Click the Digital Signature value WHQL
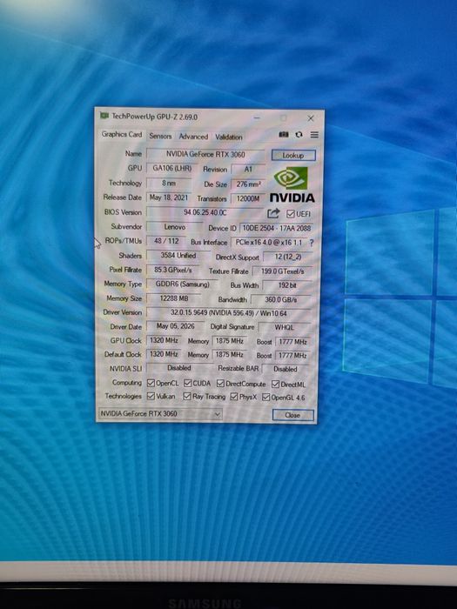The image size is (457, 609). pyautogui.click(x=285, y=327)
